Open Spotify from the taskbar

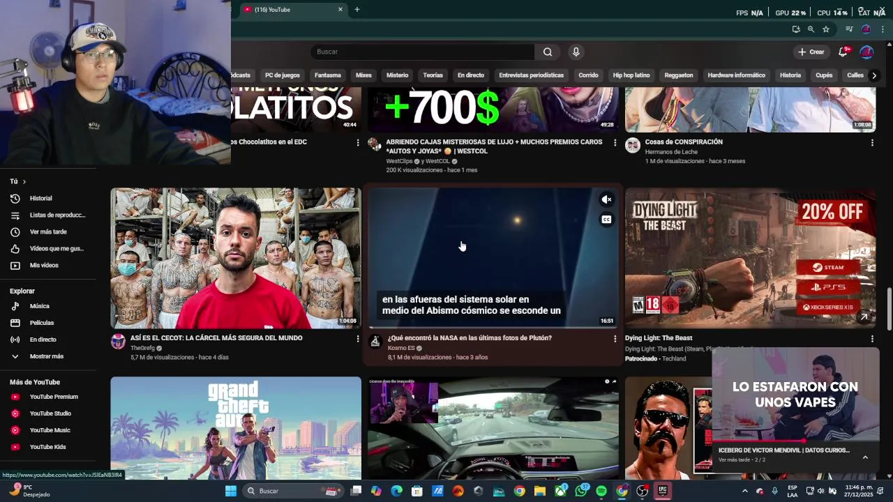601,491
